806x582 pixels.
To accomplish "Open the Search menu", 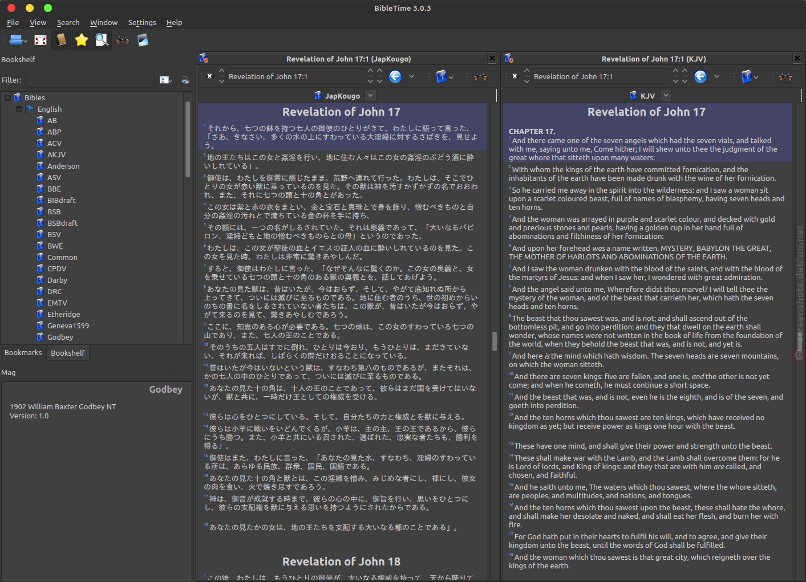I will click(x=68, y=23).
